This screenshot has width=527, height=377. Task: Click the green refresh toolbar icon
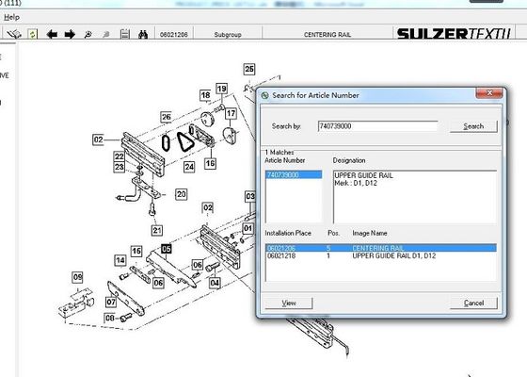click(x=32, y=34)
